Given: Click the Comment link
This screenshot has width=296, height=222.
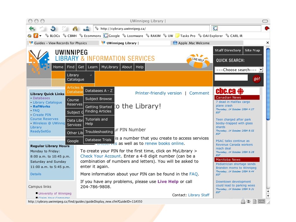Looking at the screenshot, I should (199, 93).
